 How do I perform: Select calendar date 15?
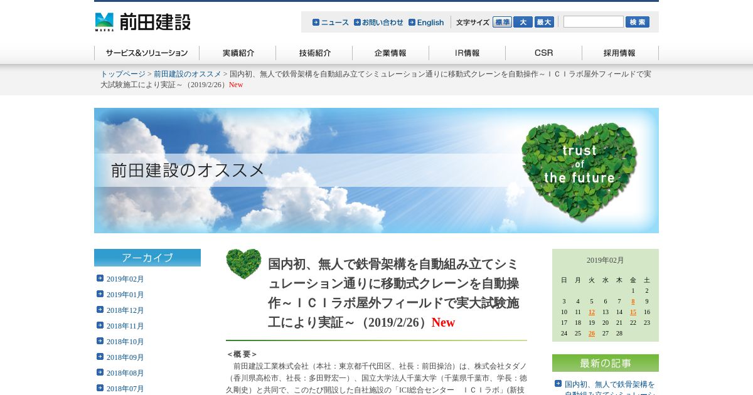pyautogui.click(x=633, y=312)
